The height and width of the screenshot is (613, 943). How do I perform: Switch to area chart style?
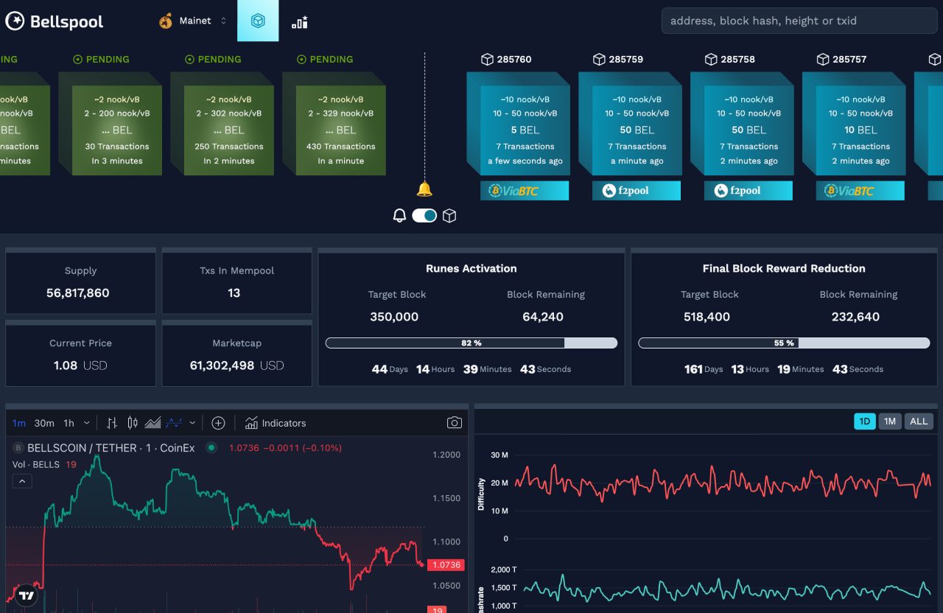coord(153,423)
